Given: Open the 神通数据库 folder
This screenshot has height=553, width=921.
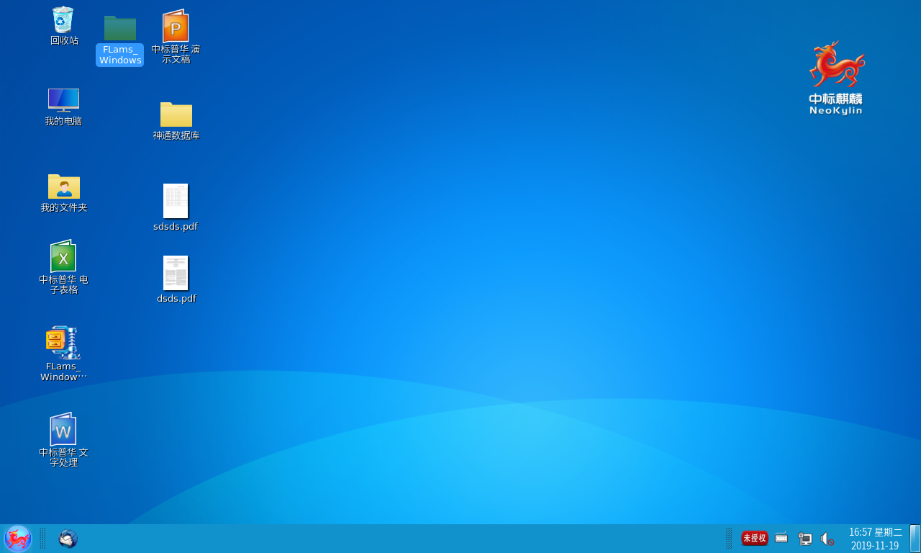Looking at the screenshot, I should tap(176, 114).
